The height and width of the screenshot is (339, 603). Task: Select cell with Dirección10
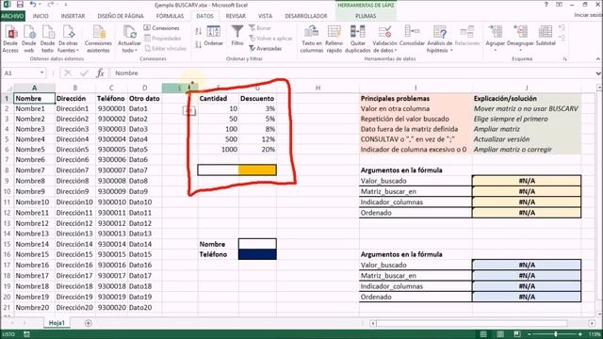(75, 202)
